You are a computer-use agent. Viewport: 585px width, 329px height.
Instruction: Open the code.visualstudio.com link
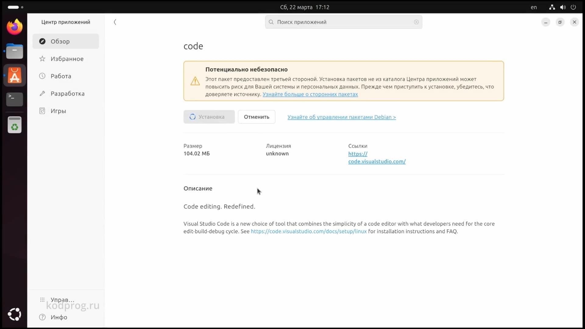(x=377, y=158)
